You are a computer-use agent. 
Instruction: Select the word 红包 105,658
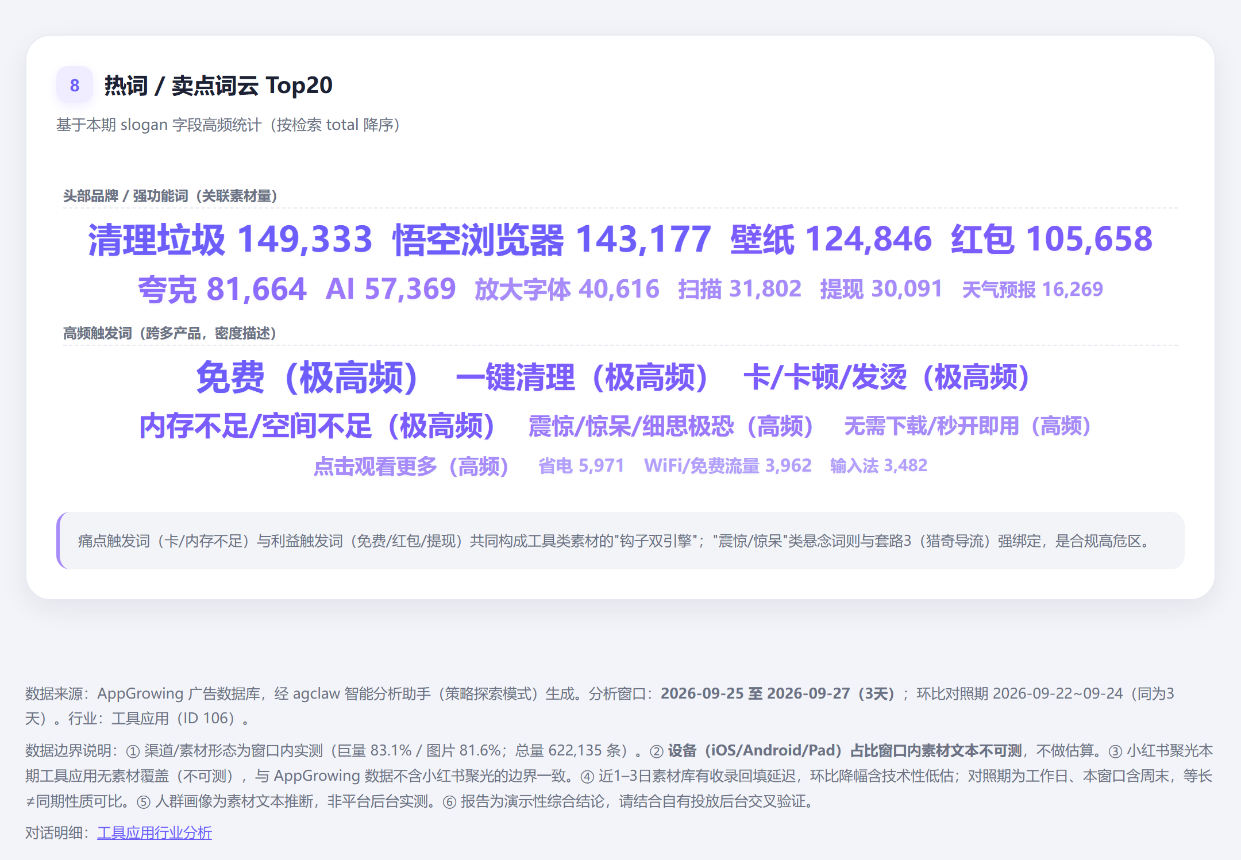[1051, 239]
